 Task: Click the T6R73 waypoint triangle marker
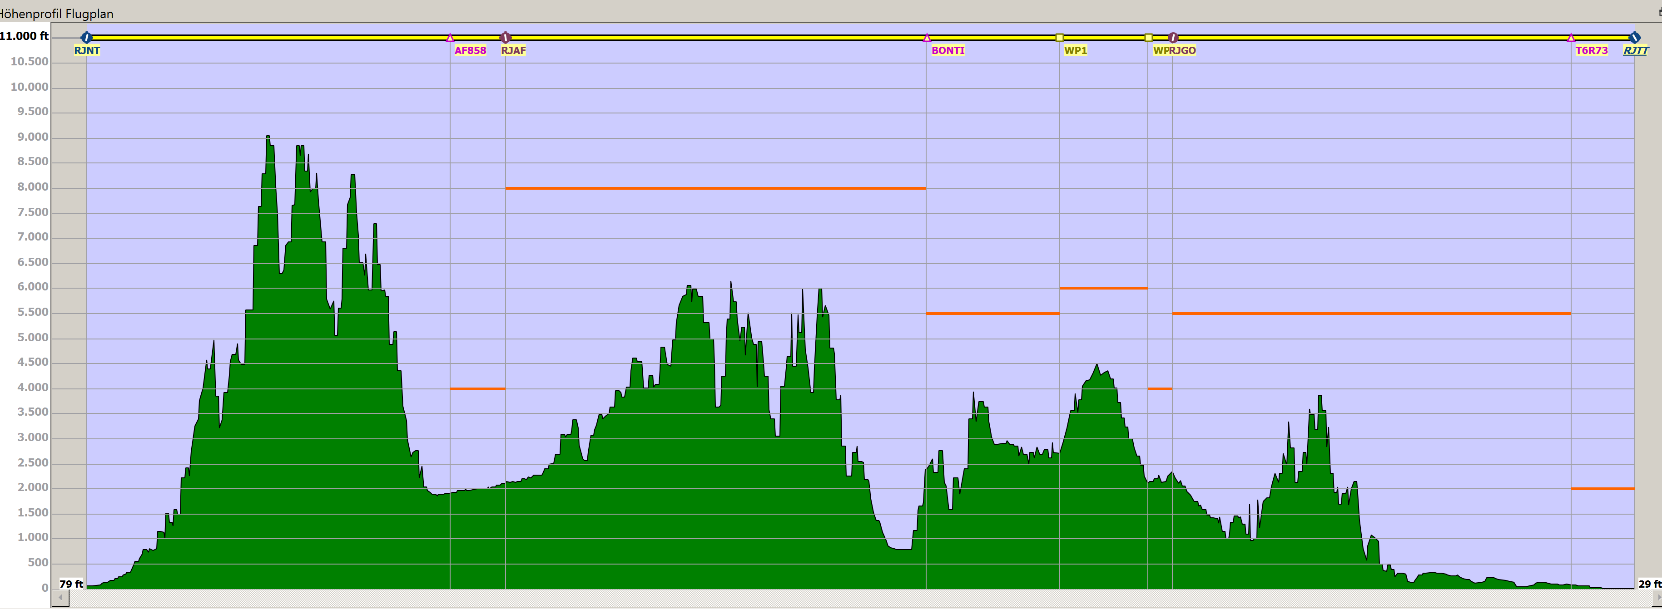[x=1571, y=37]
